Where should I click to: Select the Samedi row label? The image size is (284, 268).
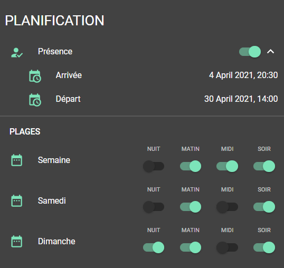coord(52,200)
